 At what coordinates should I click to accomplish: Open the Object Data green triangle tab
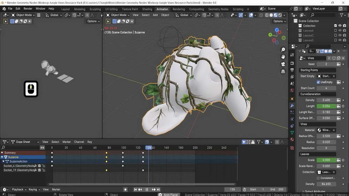[x=292, y=133]
